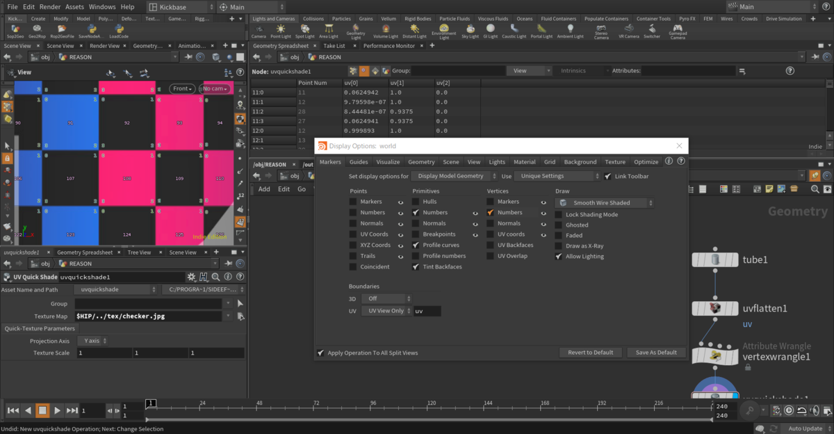Viewport: 834px width, 434px height.
Task: Open the Y axis projection dropdown
Action: point(92,341)
